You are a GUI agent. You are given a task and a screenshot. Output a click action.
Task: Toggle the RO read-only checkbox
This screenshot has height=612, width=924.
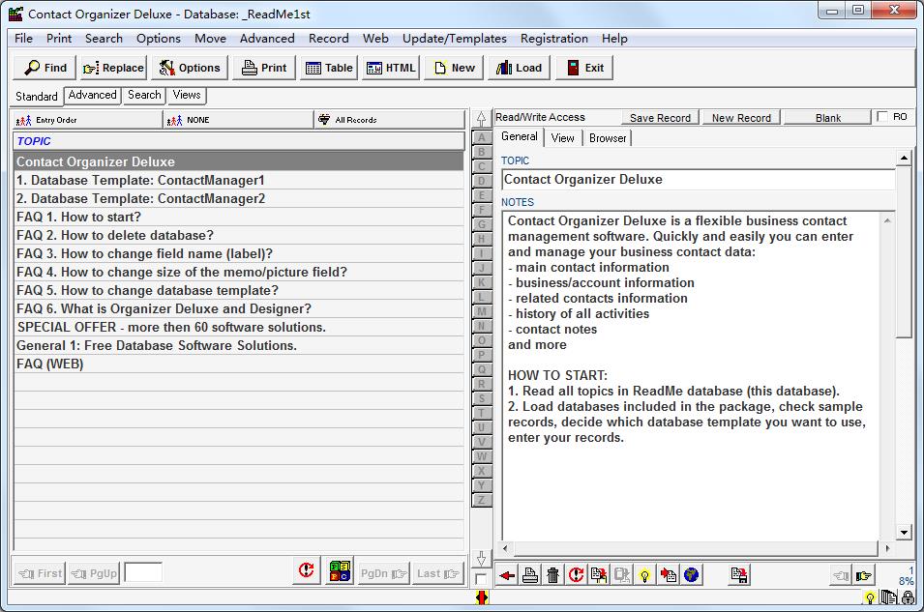[x=882, y=117]
